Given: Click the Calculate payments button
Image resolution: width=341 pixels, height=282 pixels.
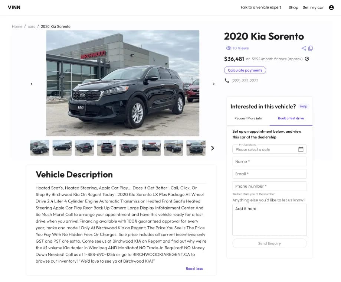Looking at the screenshot, I should (x=245, y=70).
